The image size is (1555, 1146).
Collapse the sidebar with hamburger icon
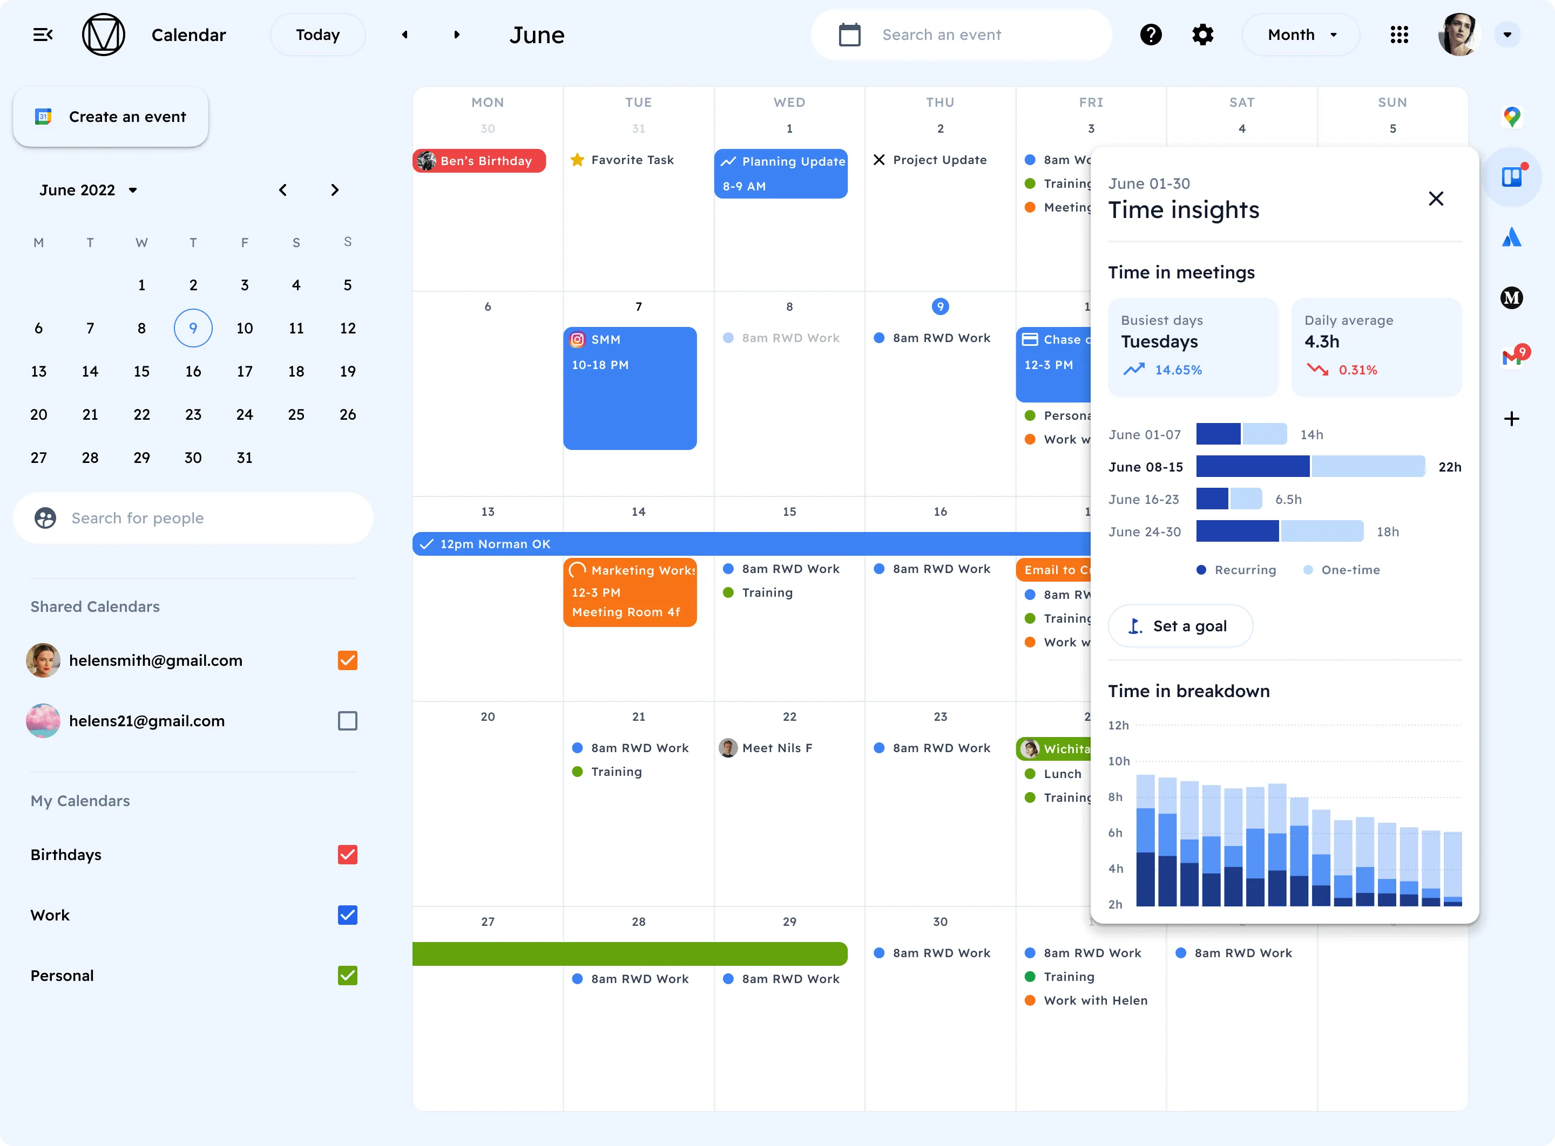pyautogui.click(x=43, y=35)
